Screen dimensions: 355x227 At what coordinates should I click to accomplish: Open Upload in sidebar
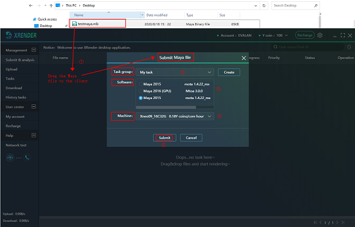click(20, 69)
